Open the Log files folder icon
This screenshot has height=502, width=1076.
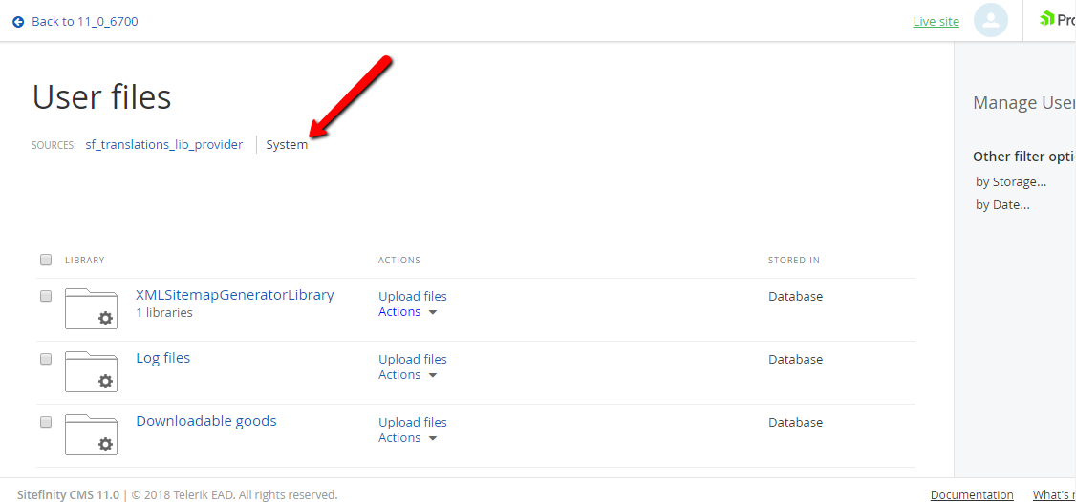[92, 371]
